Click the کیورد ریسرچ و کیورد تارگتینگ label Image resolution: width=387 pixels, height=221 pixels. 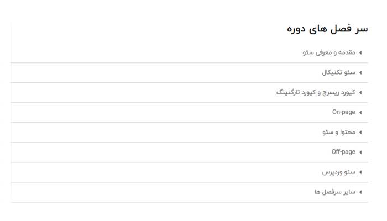(316, 92)
